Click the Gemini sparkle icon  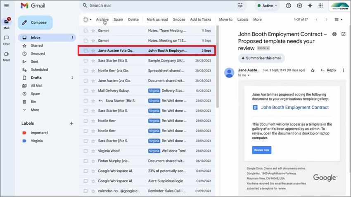310,5
